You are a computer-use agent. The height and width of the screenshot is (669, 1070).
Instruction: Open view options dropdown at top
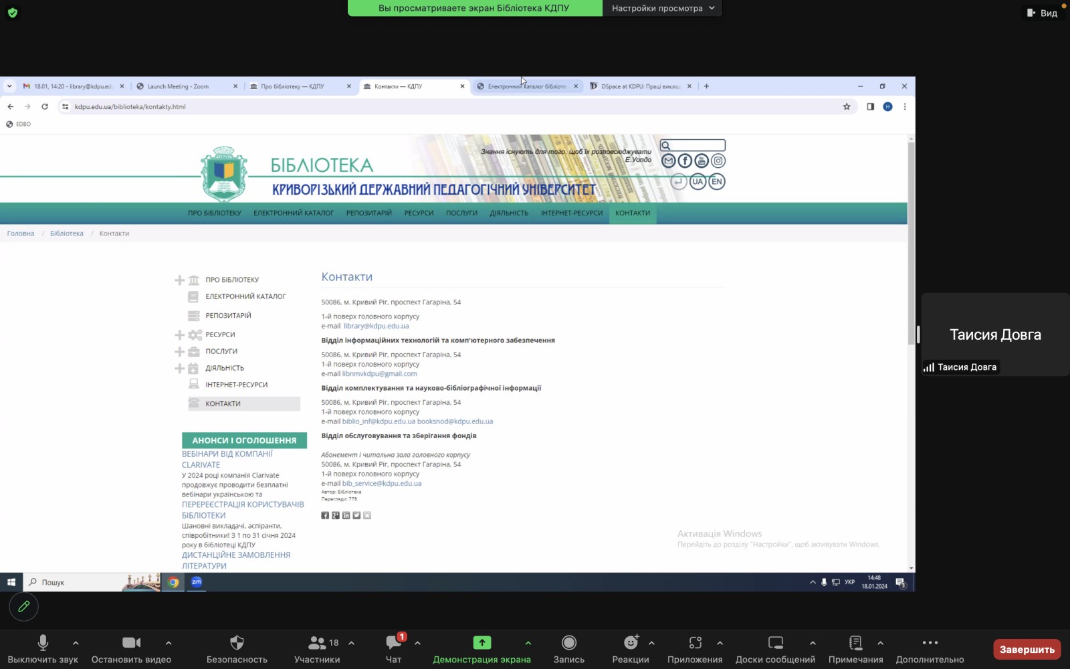point(663,8)
